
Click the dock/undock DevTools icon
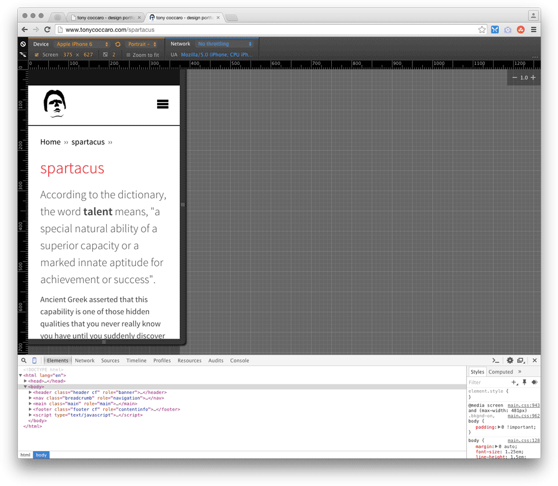[521, 360]
